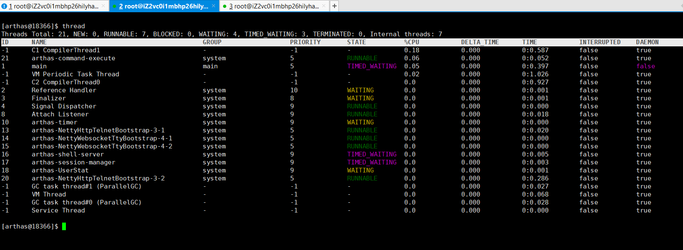This screenshot has width=683, height=250.
Task: Click the %CPU column header
Action: [x=412, y=42]
